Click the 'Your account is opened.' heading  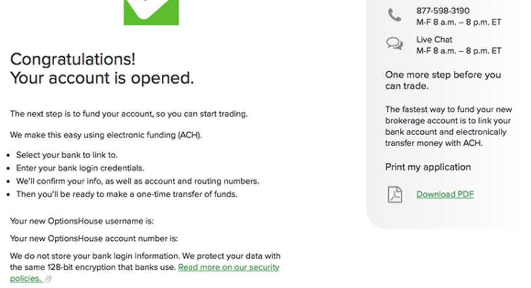click(102, 78)
